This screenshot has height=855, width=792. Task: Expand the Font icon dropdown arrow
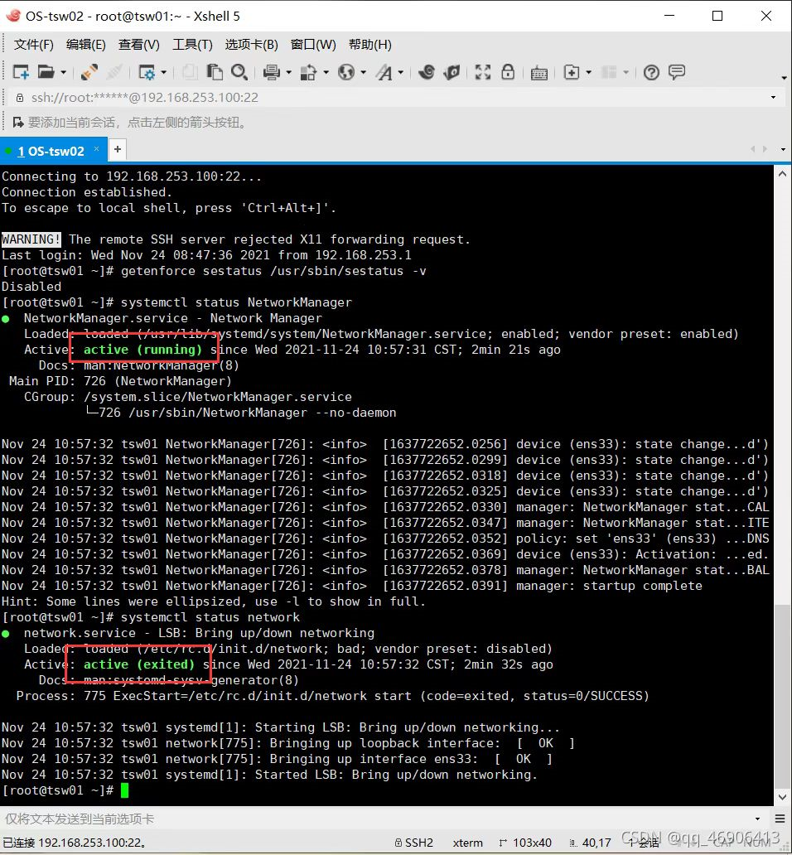pyautogui.click(x=400, y=73)
